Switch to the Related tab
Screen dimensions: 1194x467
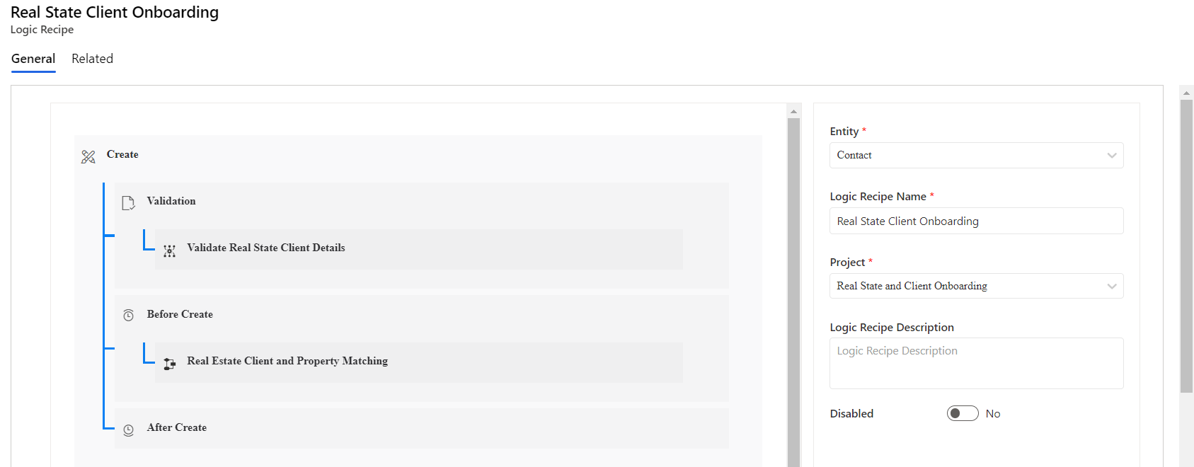pyautogui.click(x=92, y=59)
